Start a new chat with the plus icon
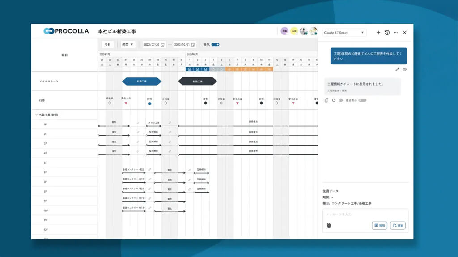The width and height of the screenshot is (458, 257). (378, 33)
